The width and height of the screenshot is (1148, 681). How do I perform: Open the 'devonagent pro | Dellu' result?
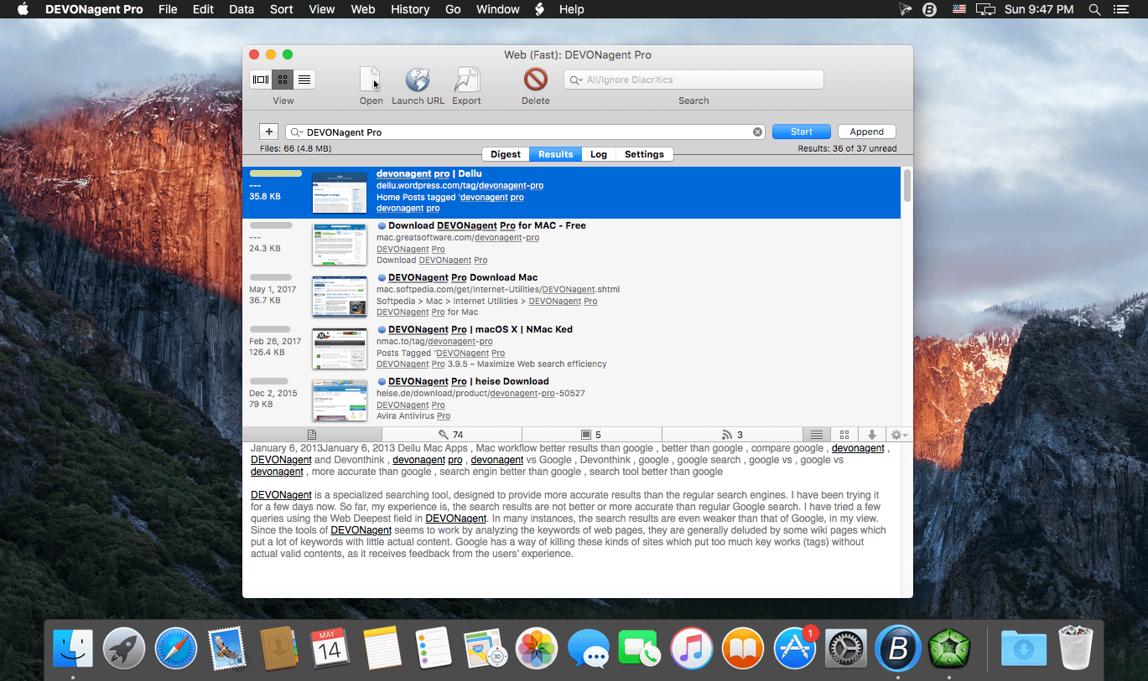point(571,193)
